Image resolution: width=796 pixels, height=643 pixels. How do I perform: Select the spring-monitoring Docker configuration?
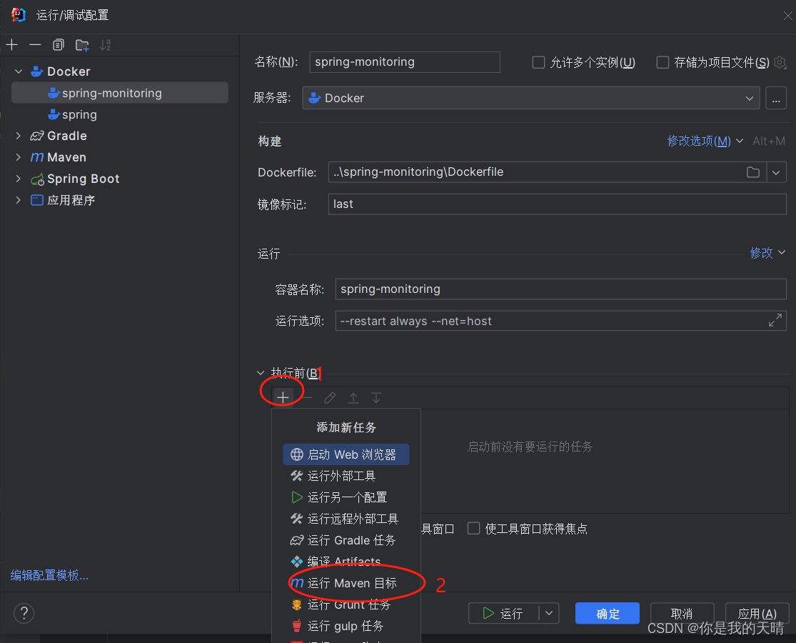coord(119,93)
